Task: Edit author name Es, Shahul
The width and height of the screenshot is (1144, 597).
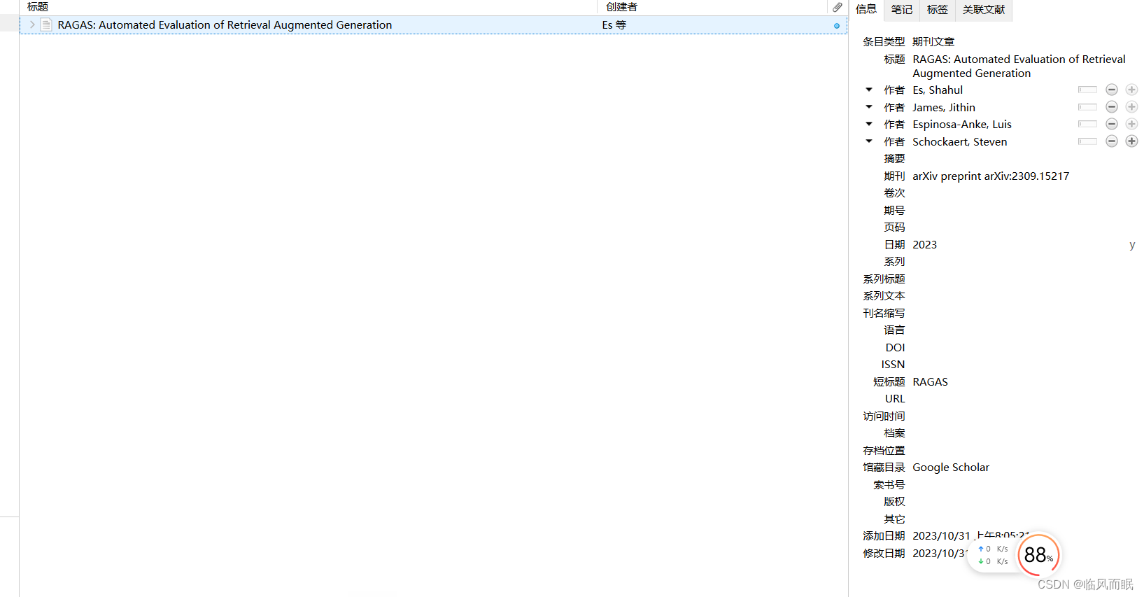Action: tap(938, 90)
